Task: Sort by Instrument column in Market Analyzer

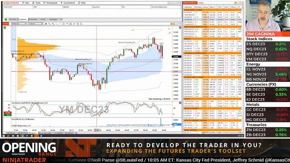Action: (188, 7)
